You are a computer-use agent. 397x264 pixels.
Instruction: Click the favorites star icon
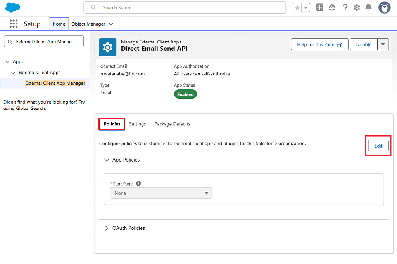(297, 8)
